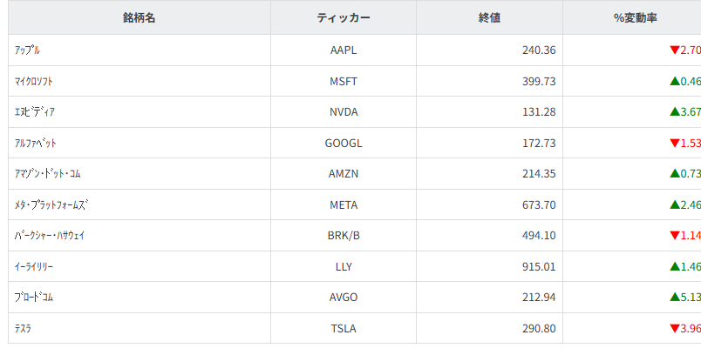Sort by the 銘柄名 column header
This screenshot has height=355, width=701.
point(139,17)
